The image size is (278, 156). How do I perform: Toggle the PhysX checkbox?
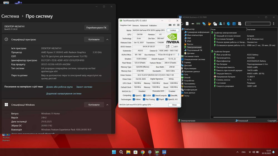(157, 99)
